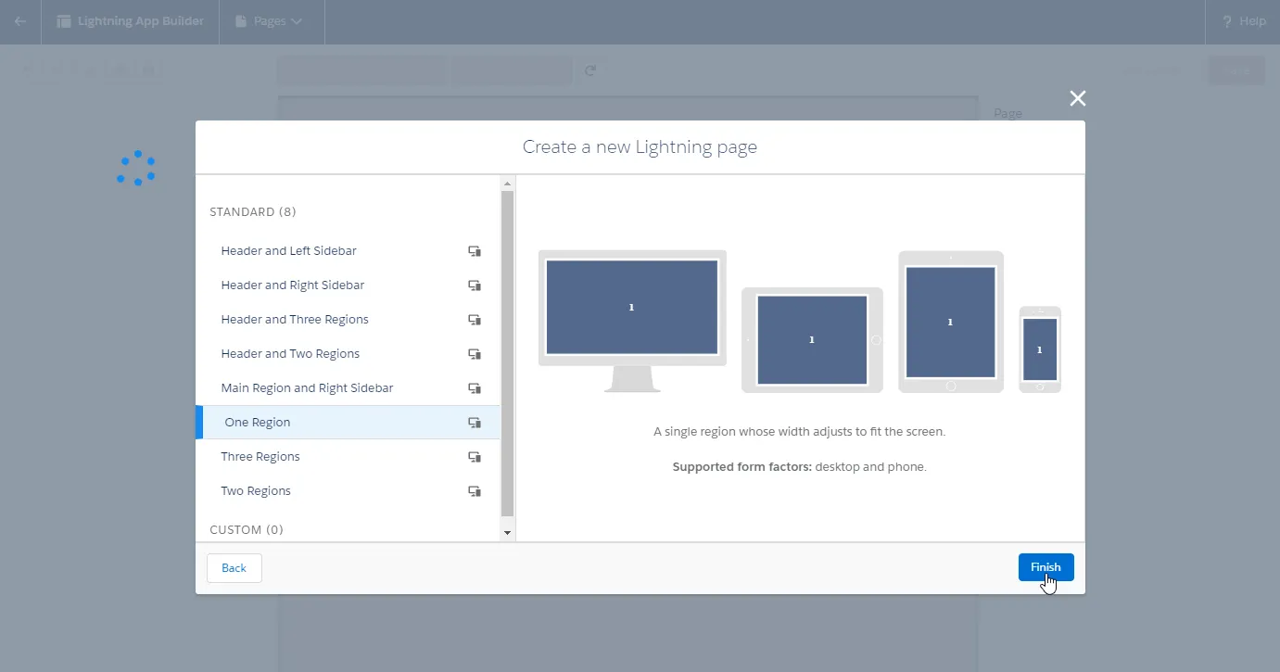Select Header and Left Sidebar template
This screenshot has height=672, width=1280.
(288, 251)
